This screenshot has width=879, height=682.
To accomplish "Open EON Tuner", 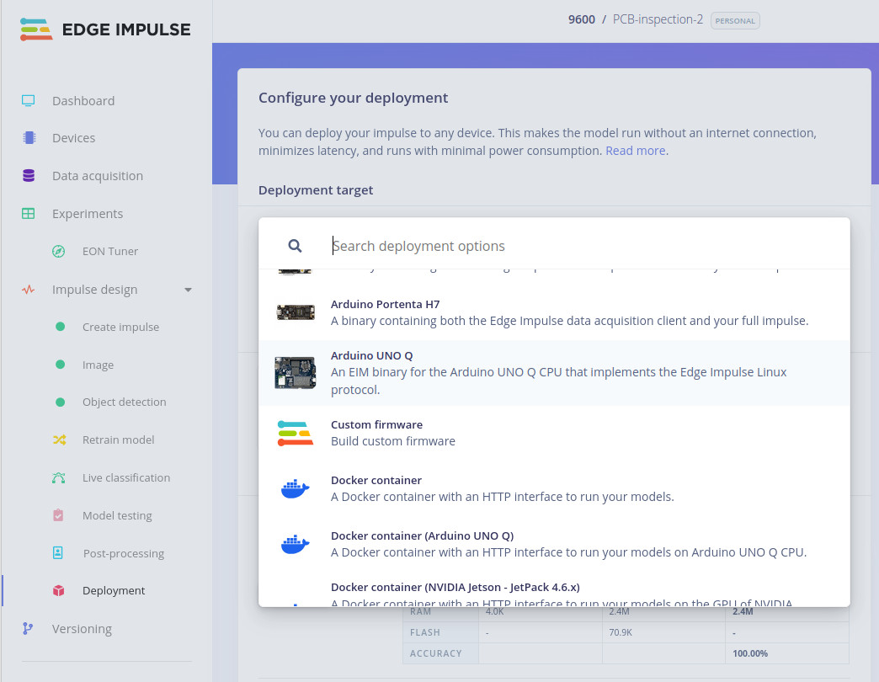I will [x=109, y=252].
